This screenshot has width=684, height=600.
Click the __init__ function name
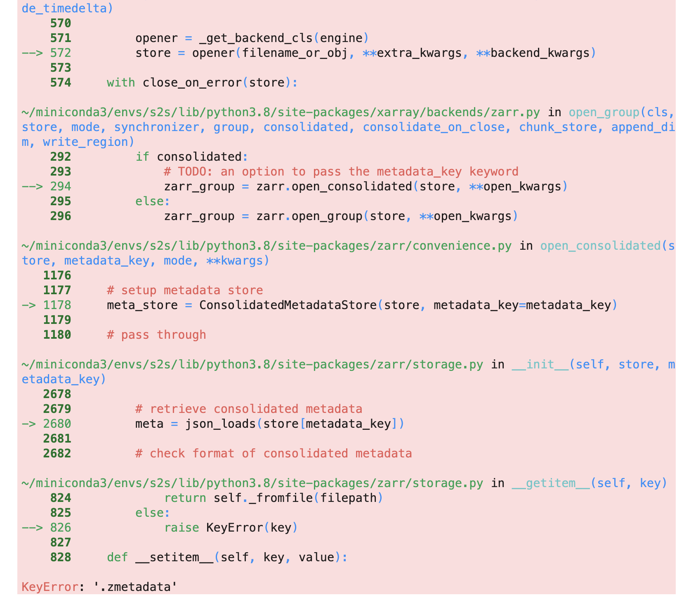click(x=540, y=364)
